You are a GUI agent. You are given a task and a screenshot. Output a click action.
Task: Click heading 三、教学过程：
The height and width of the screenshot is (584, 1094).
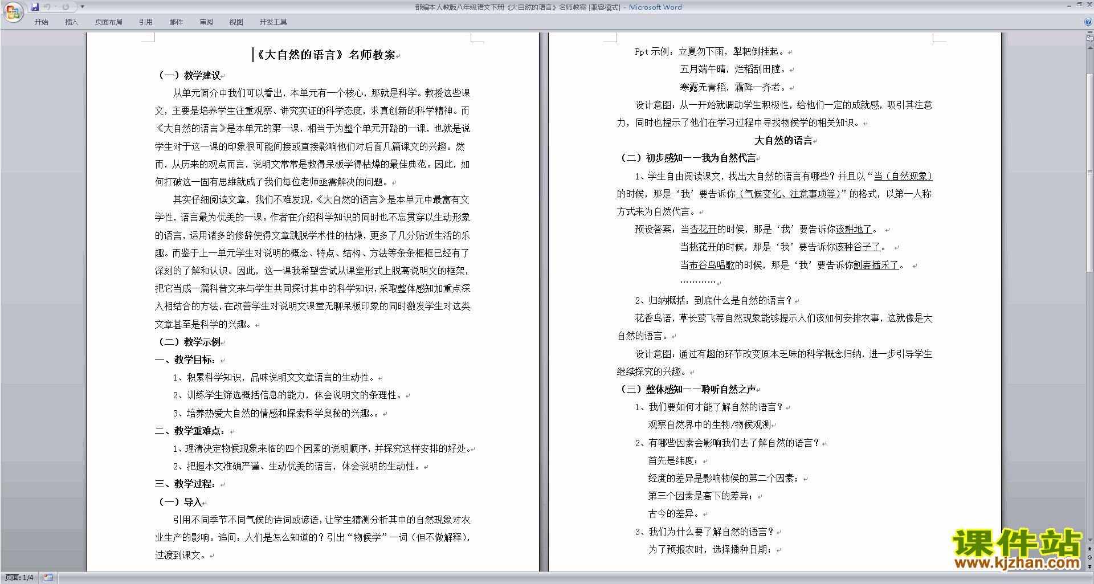tap(186, 484)
